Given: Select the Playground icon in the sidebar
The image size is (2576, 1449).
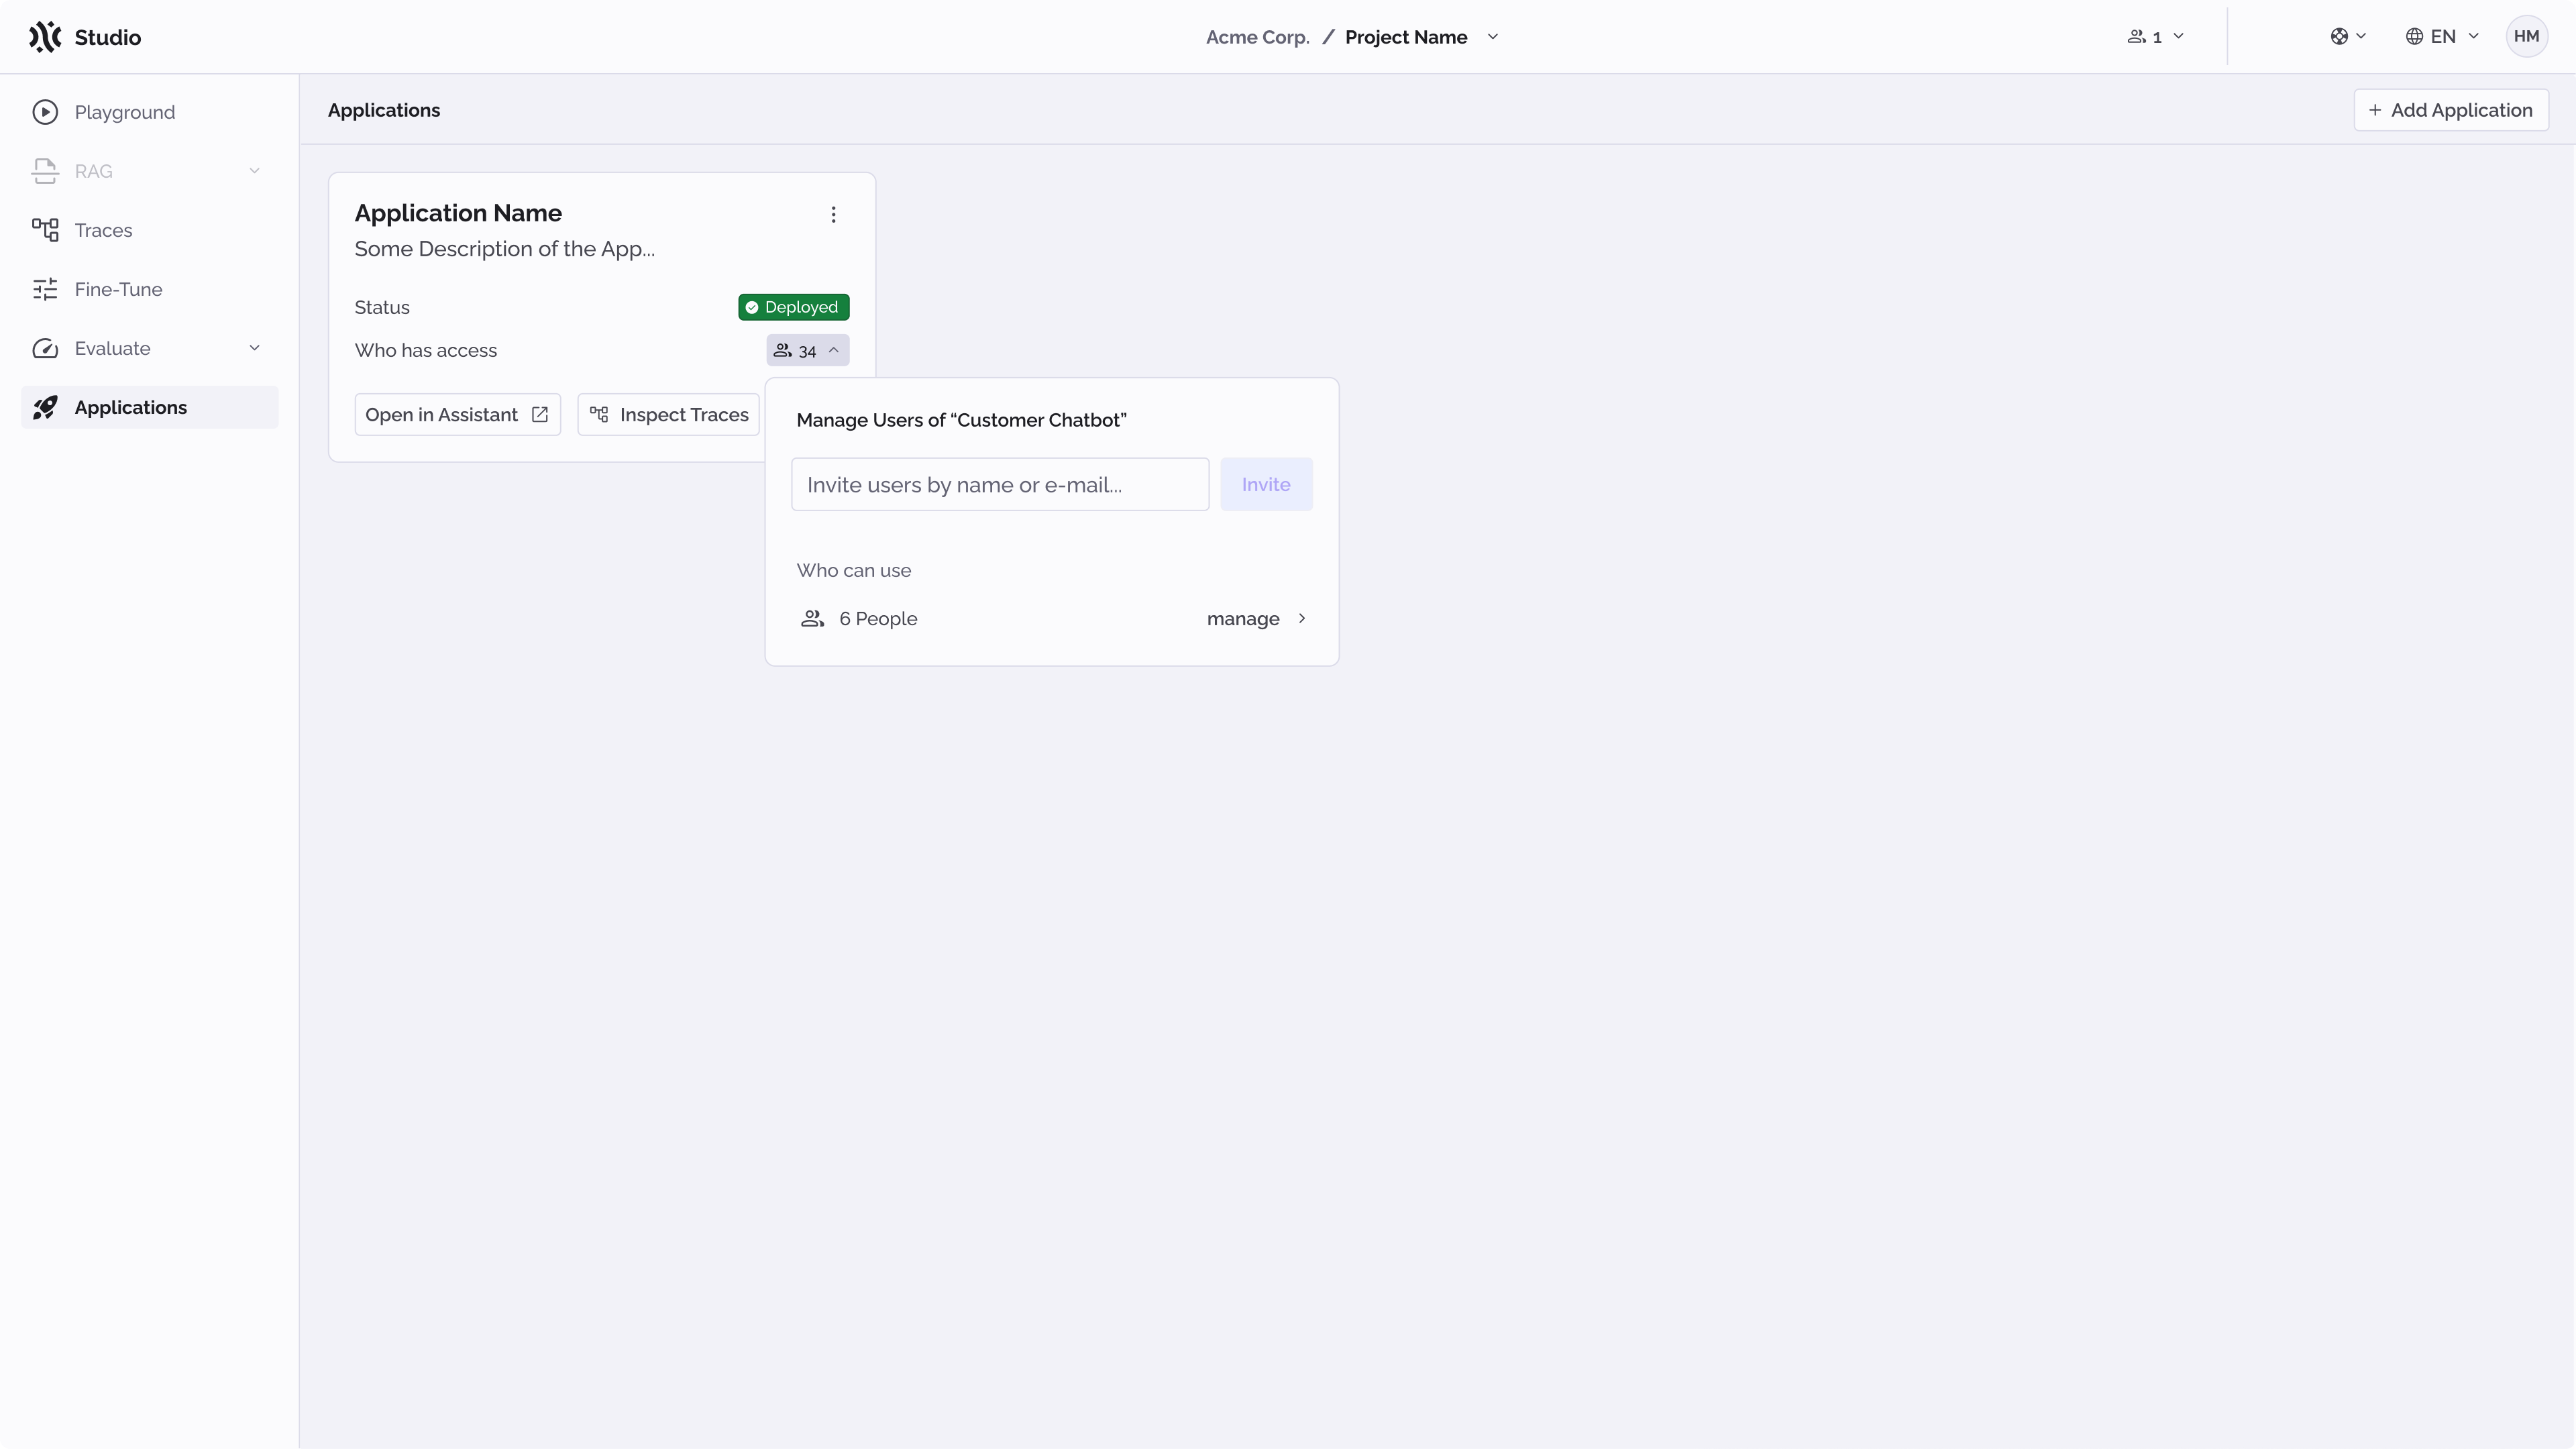Looking at the screenshot, I should point(46,112).
